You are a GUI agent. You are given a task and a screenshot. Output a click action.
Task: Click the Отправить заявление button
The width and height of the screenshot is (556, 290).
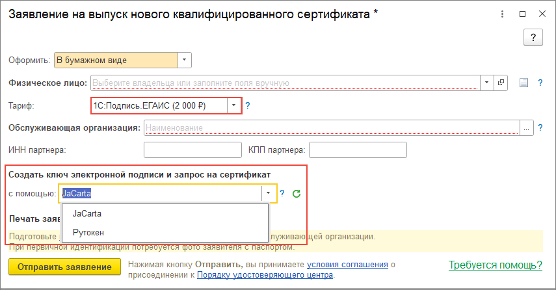point(65,267)
